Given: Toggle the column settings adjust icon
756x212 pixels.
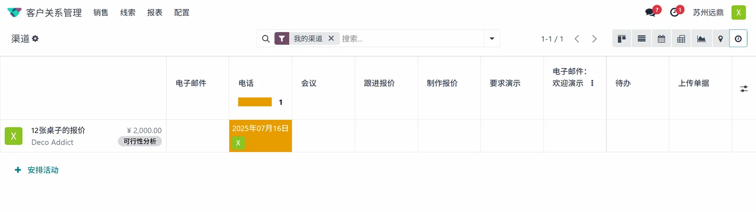Looking at the screenshot, I should 744,89.
